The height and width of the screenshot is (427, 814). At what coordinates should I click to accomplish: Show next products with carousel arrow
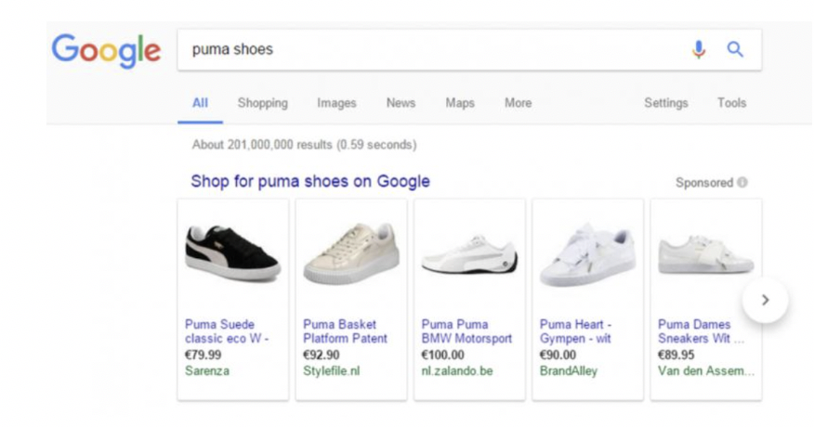pos(765,300)
